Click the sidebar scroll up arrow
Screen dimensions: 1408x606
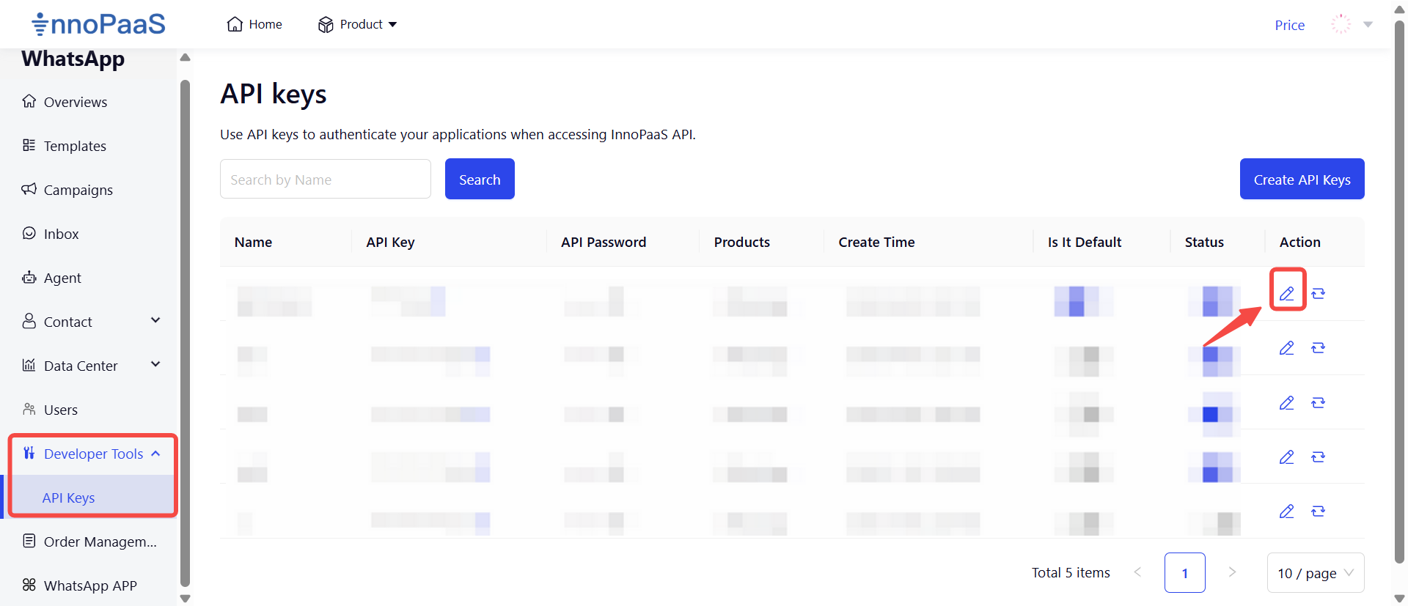pyautogui.click(x=185, y=57)
